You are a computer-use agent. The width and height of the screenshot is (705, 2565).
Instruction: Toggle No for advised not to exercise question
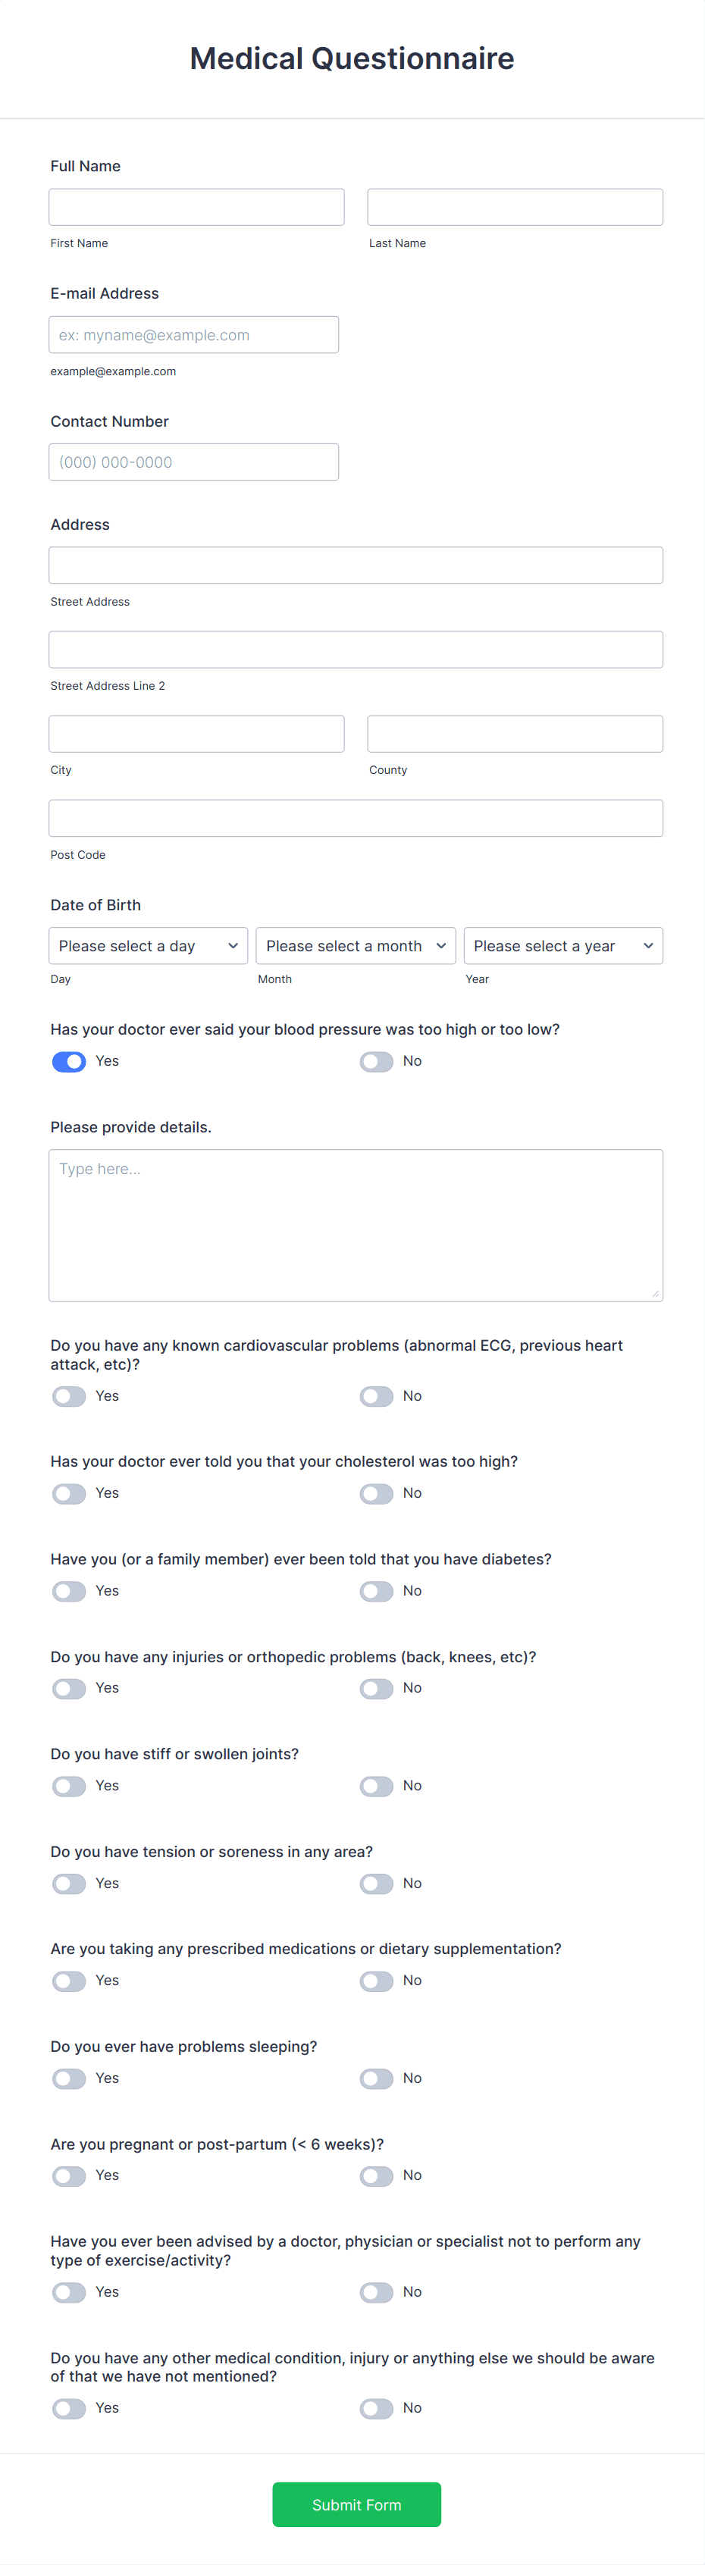point(377,2291)
